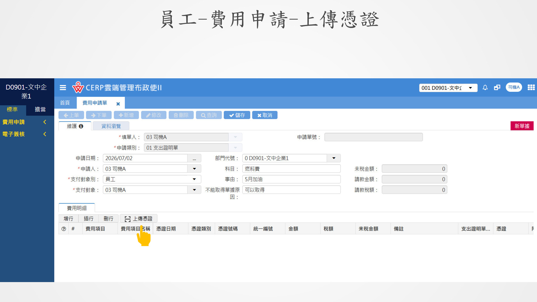Select the 費用申請單 tab
The width and height of the screenshot is (537, 302).
tap(95, 103)
